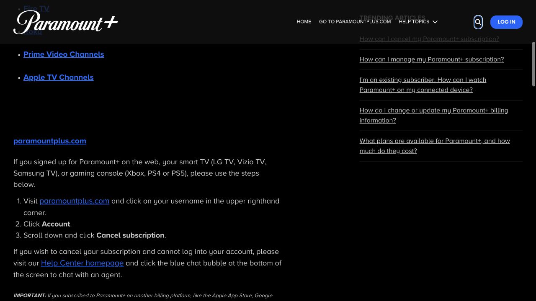Go to HOME in navigation
This screenshot has height=301, width=536.
[x=304, y=22]
